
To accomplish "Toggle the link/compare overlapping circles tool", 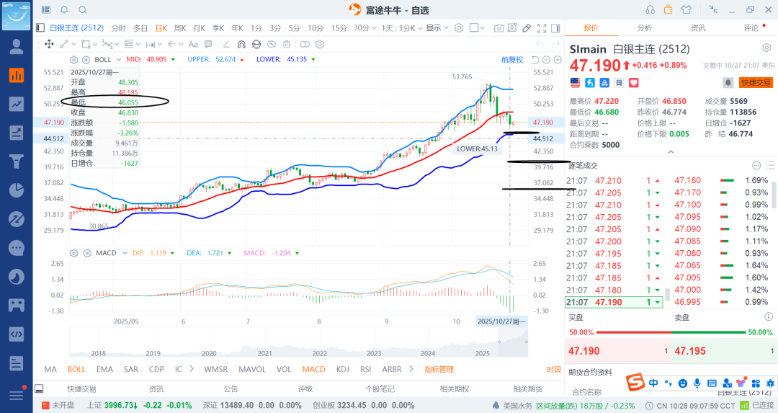I will (305, 44).
